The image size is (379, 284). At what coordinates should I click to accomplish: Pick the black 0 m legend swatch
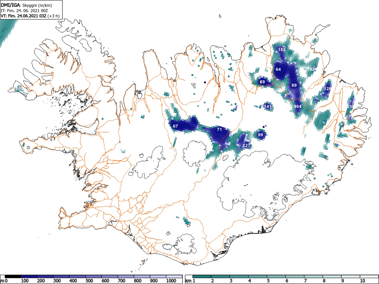(13, 276)
